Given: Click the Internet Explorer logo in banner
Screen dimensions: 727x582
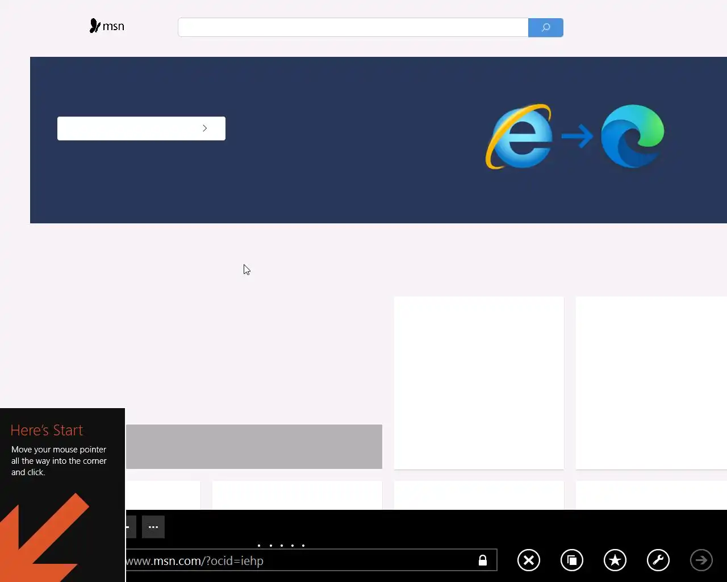Looking at the screenshot, I should pyautogui.click(x=519, y=136).
